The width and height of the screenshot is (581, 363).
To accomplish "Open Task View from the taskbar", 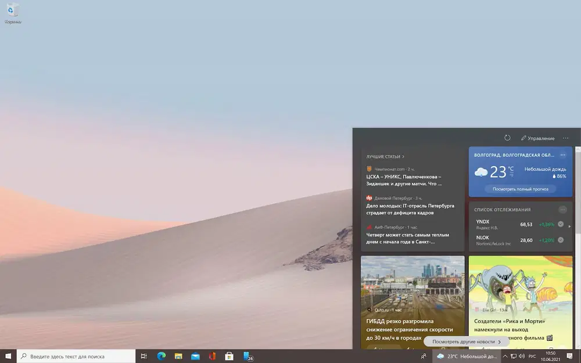I will click(144, 357).
